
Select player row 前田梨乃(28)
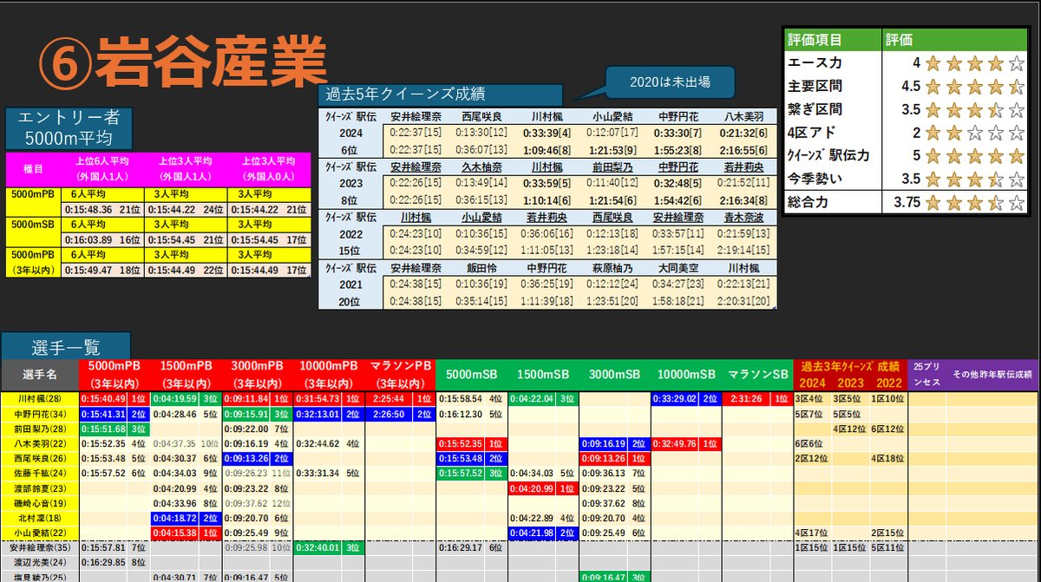40,428
